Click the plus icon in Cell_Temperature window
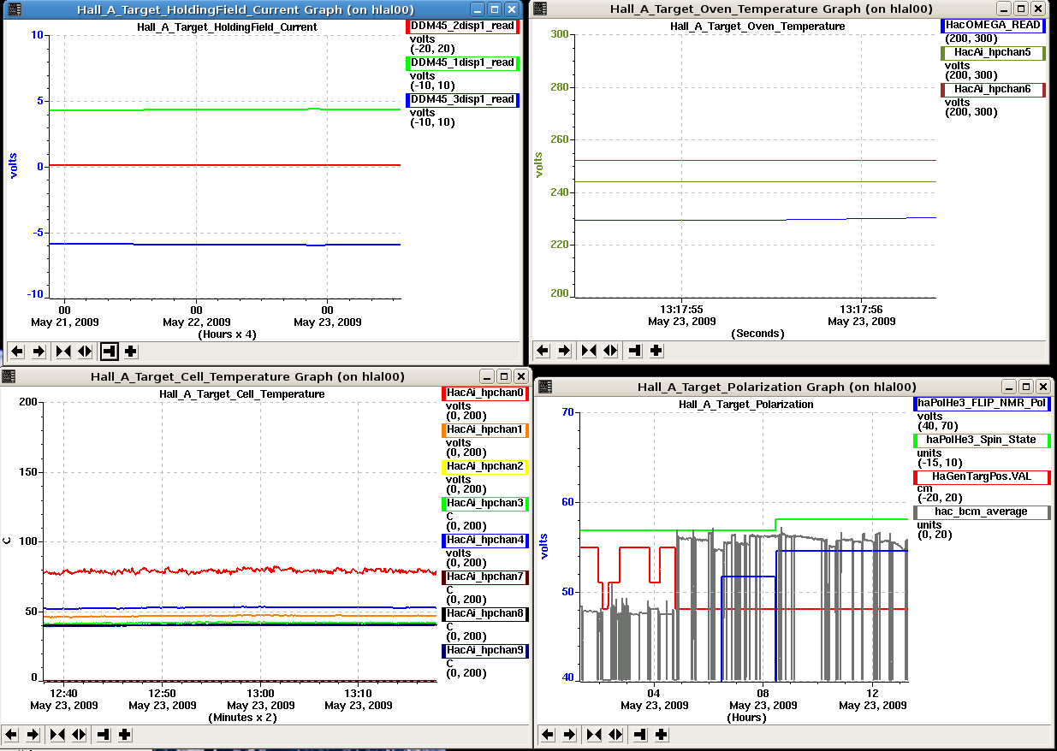1057x751 pixels. [124, 734]
